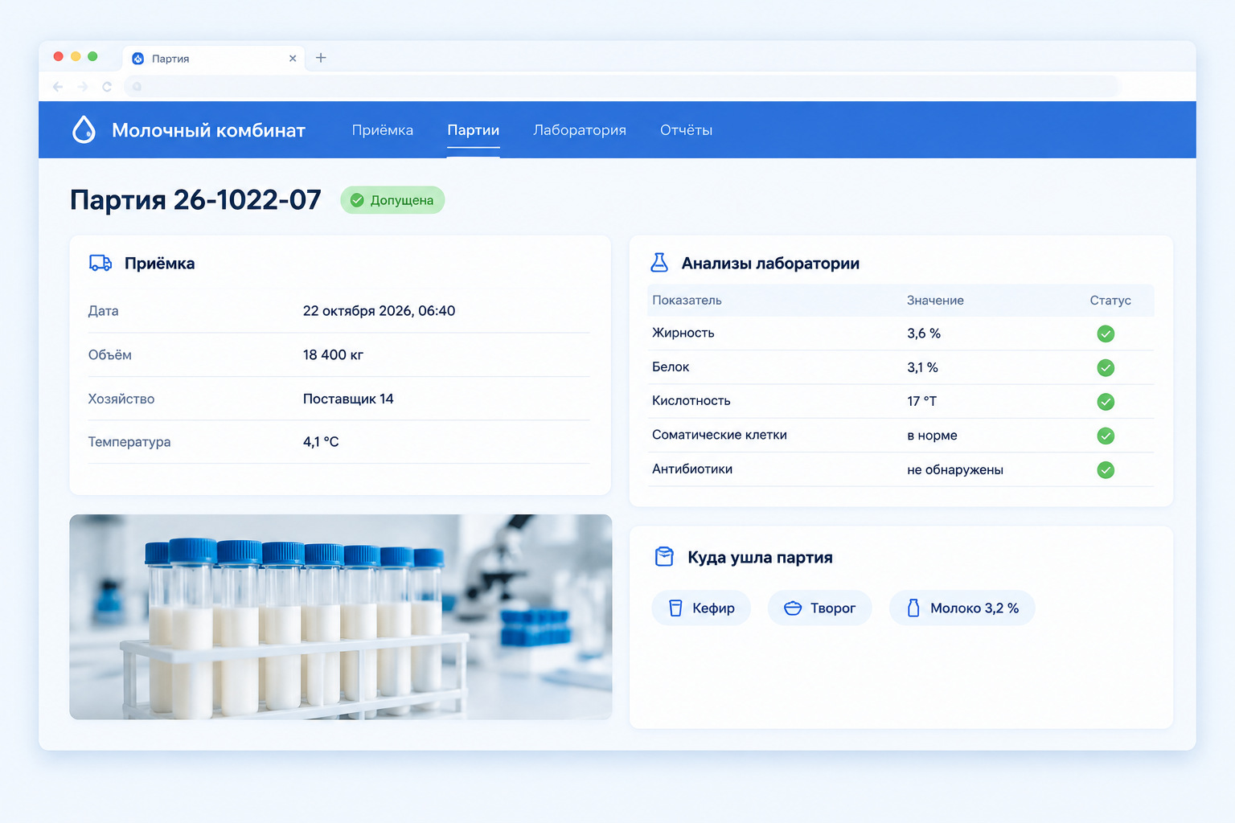Image resolution: width=1235 pixels, height=823 pixels.
Task: Click the Кефир product chip
Action: pyautogui.click(x=701, y=608)
